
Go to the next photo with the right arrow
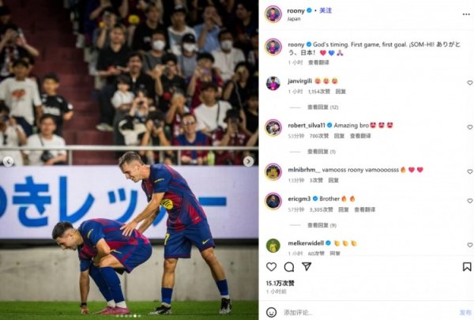(x=249, y=161)
